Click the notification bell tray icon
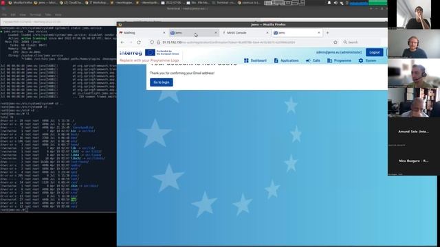 click(329, 3)
